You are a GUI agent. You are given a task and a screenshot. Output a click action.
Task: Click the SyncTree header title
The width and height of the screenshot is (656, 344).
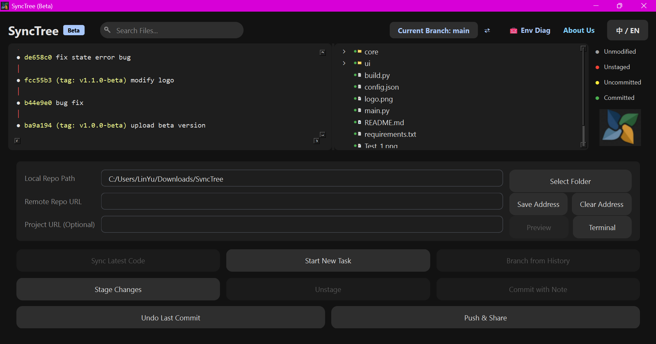(34, 31)
